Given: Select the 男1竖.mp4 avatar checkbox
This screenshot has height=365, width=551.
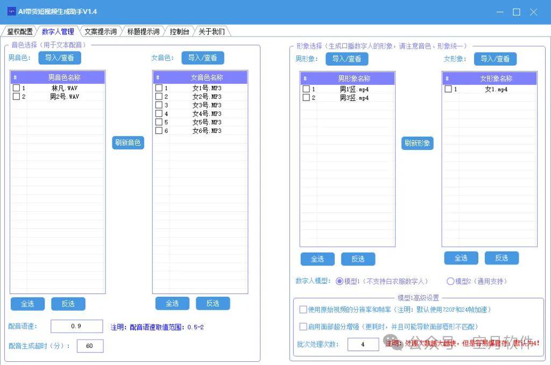Looking at the screenshot, I should [306, 89].
